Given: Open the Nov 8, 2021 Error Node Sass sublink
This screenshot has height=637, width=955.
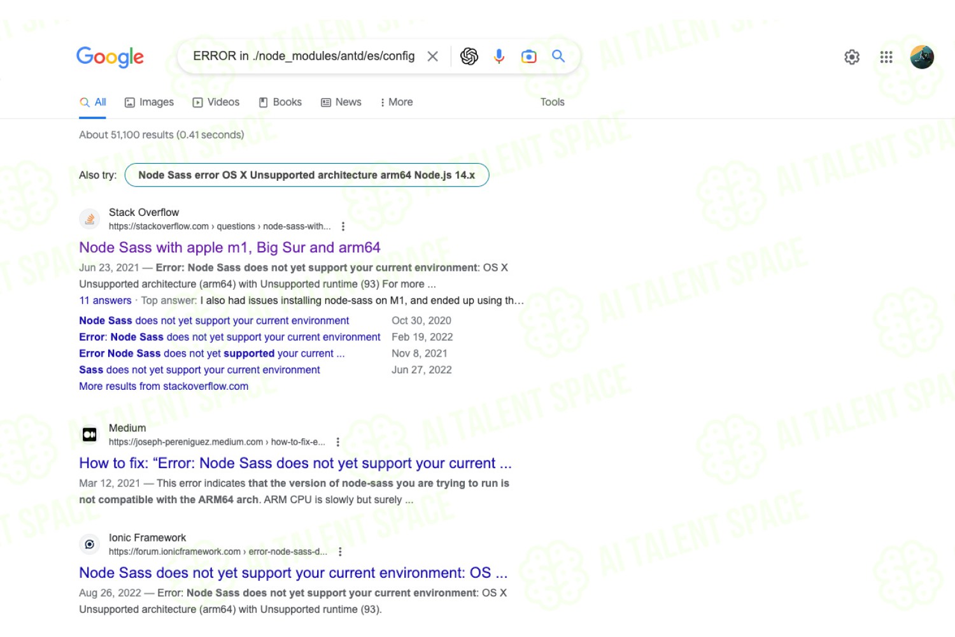Looking at the screenshot, I should [x=212, y=354].
